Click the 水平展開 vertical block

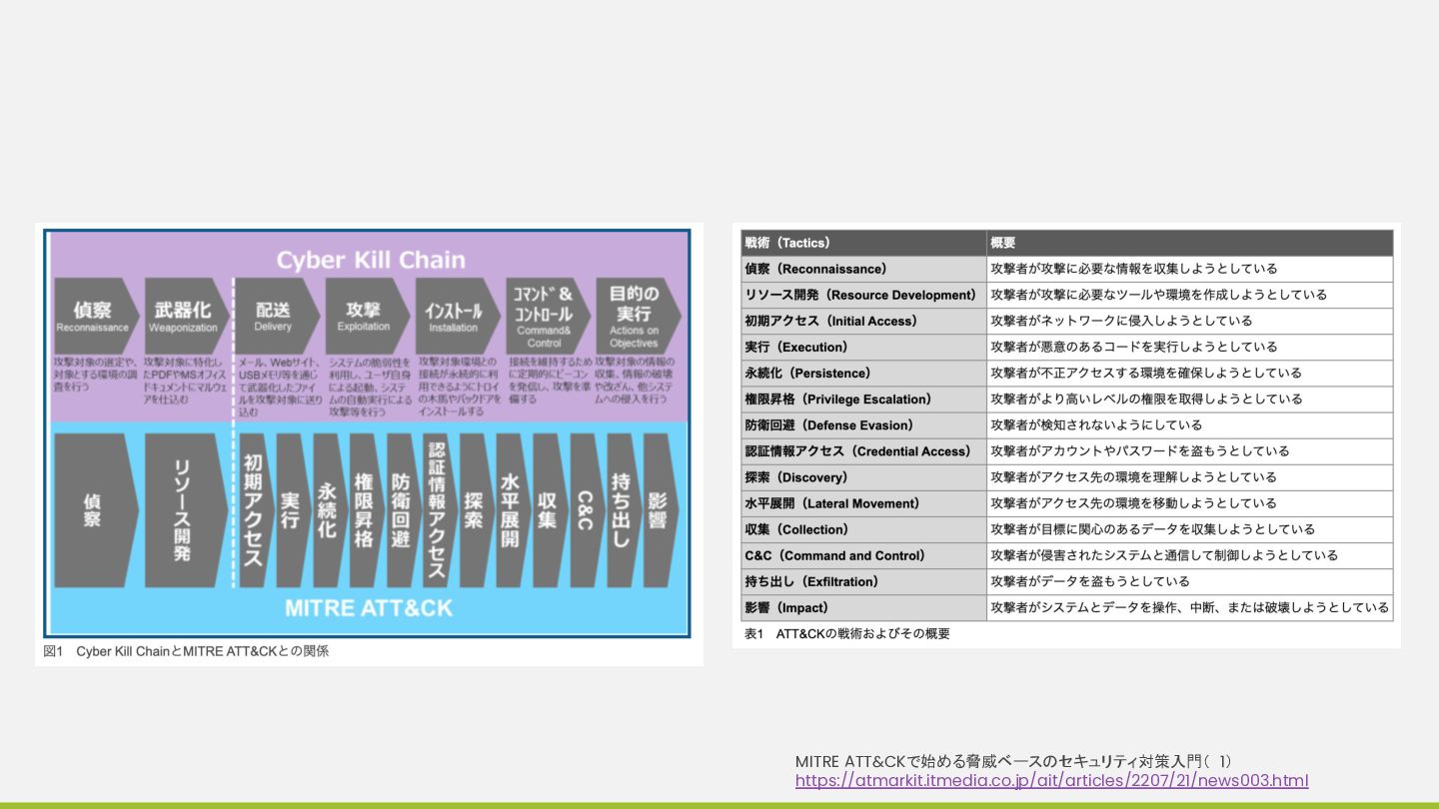[512, 510]
